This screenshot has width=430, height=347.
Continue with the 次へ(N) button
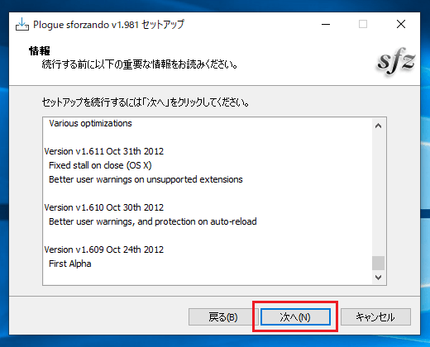[x=295, y=316]
